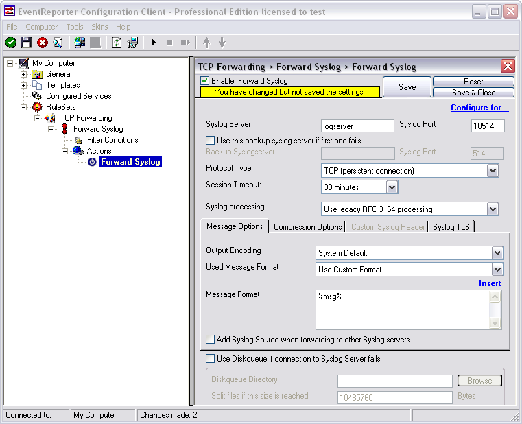
Task: Click the floppy disk save toolbar icon
Action: [x=27, y=43]
